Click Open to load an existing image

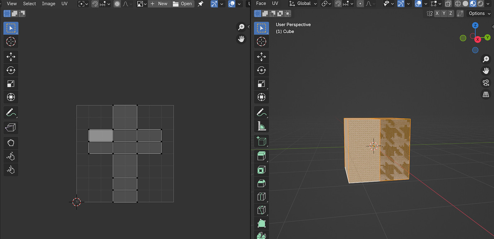tap(183, 4)
